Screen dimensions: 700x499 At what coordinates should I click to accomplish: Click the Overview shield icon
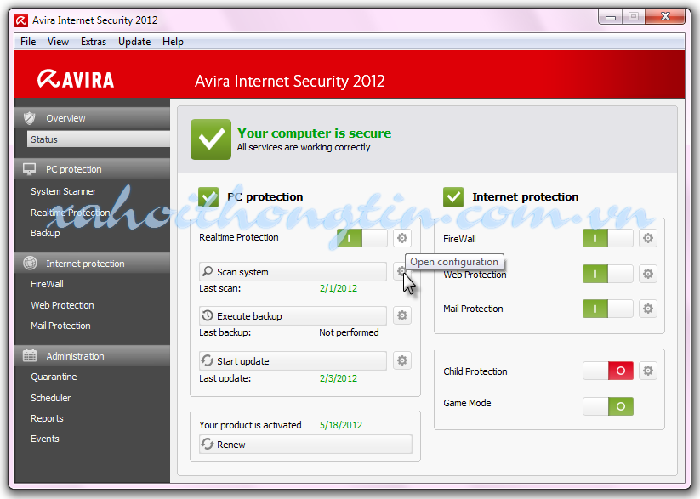(30, 118)
